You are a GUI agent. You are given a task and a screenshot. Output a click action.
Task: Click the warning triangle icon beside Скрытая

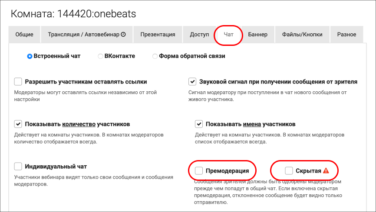pyautogui.click(x=326, y=171)
